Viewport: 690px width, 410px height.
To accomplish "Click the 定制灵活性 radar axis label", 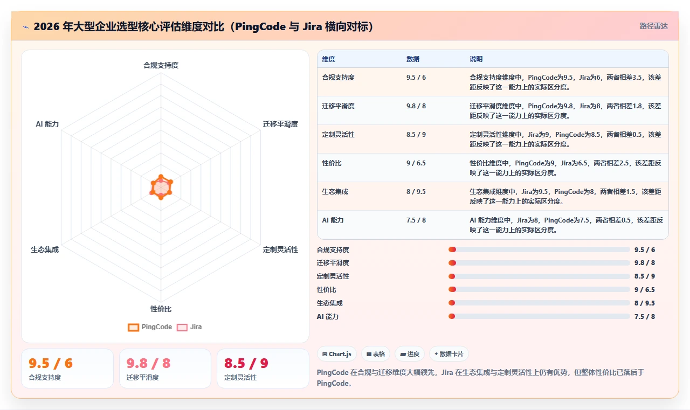I will click(x=280, y=250).
